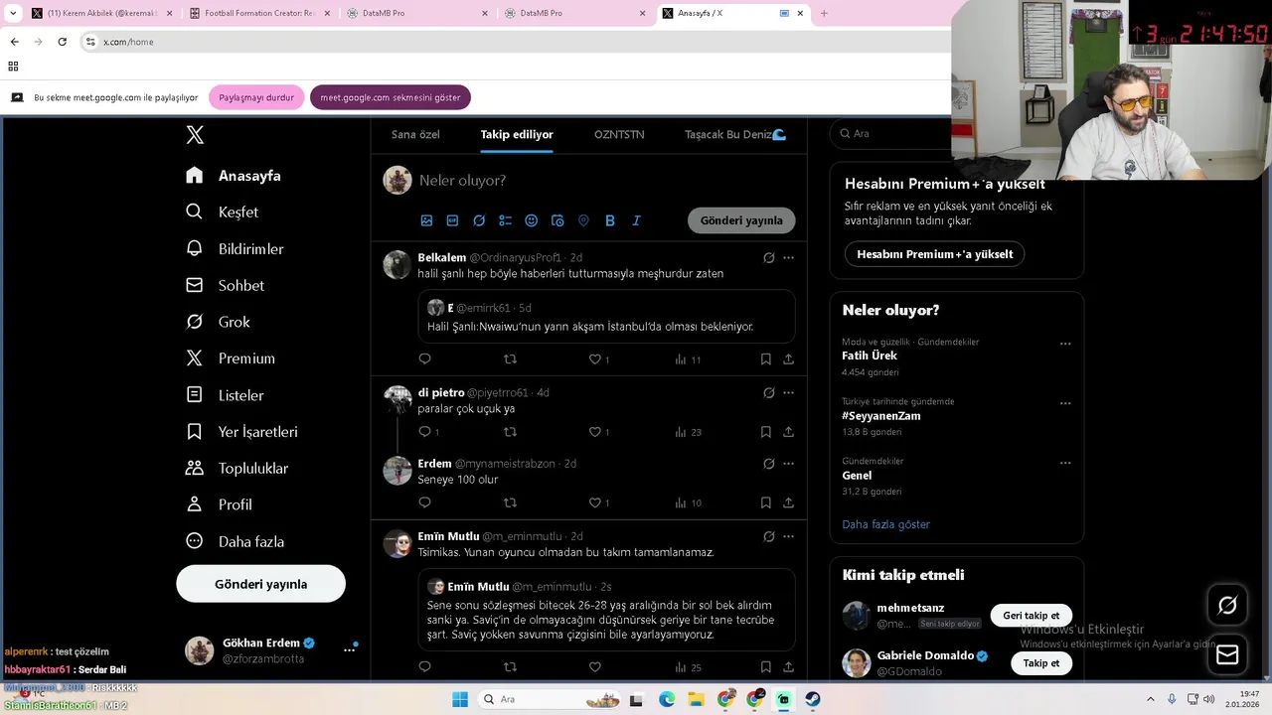Open the quoted post by emirrk61
Viewport: 1272px width, 715px height.
coord(606,317)
